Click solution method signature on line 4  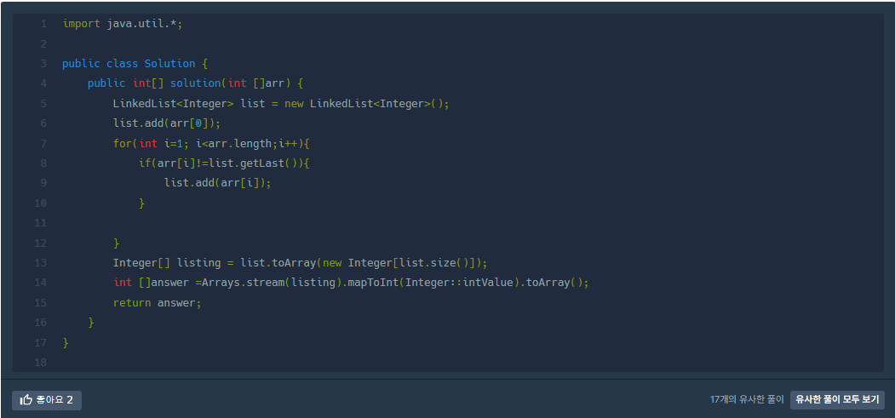[x=195, y=83]
